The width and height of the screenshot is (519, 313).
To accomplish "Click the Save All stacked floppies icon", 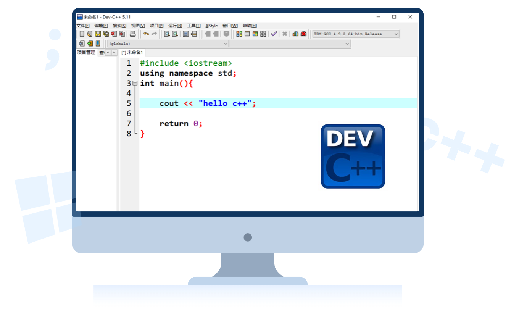I will tap(106, 34).
